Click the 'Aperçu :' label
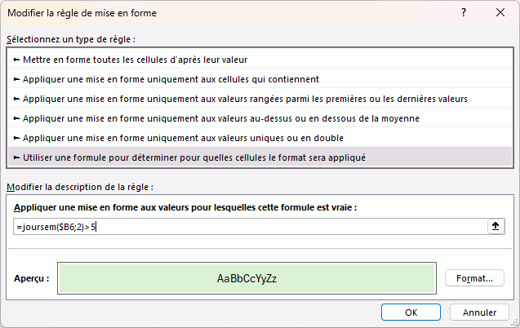Image resolution: width=520 pixels, height=328 pixels. coord(32,278)
